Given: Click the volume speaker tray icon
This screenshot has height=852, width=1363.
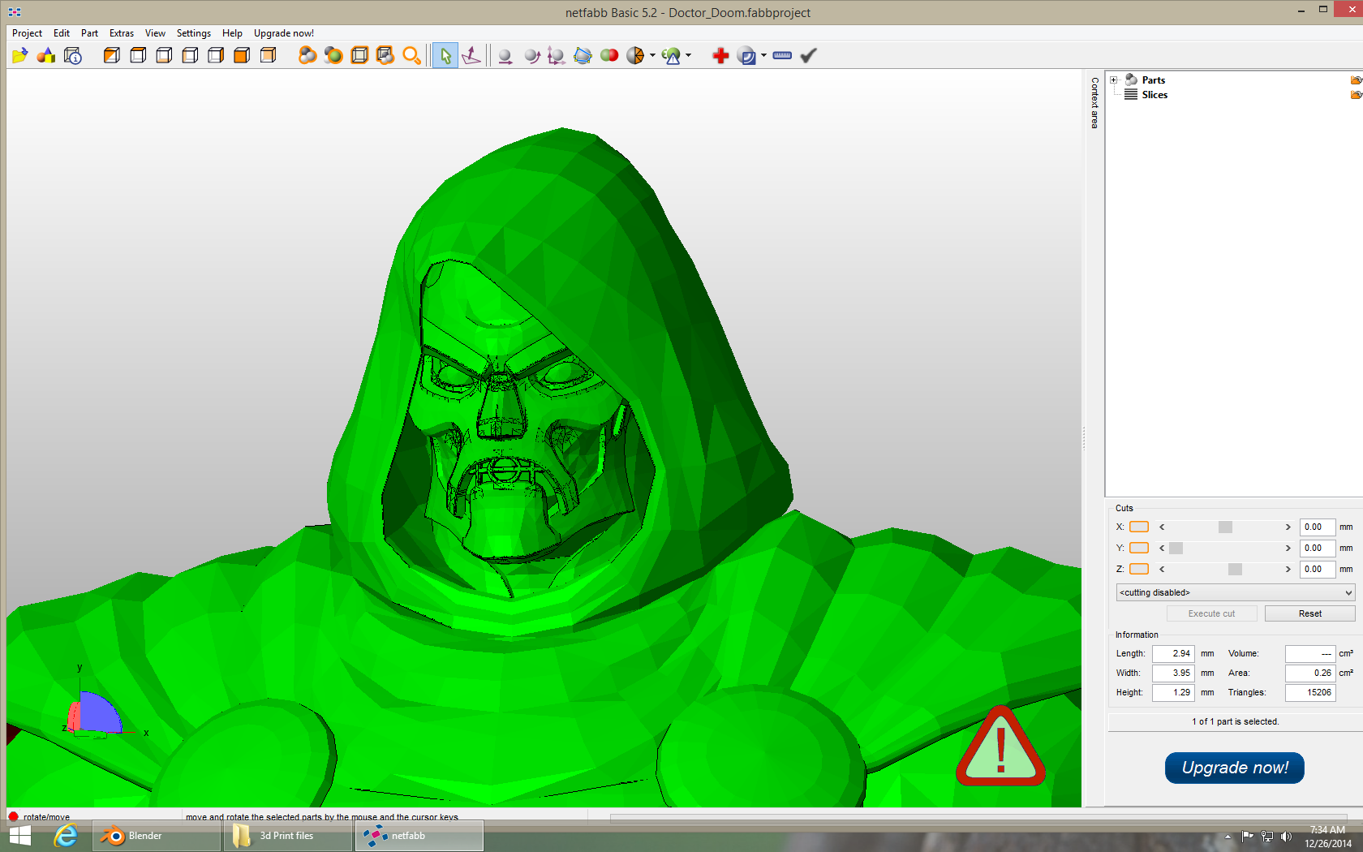Looking at the screenshot, I should click(1286, 837).
